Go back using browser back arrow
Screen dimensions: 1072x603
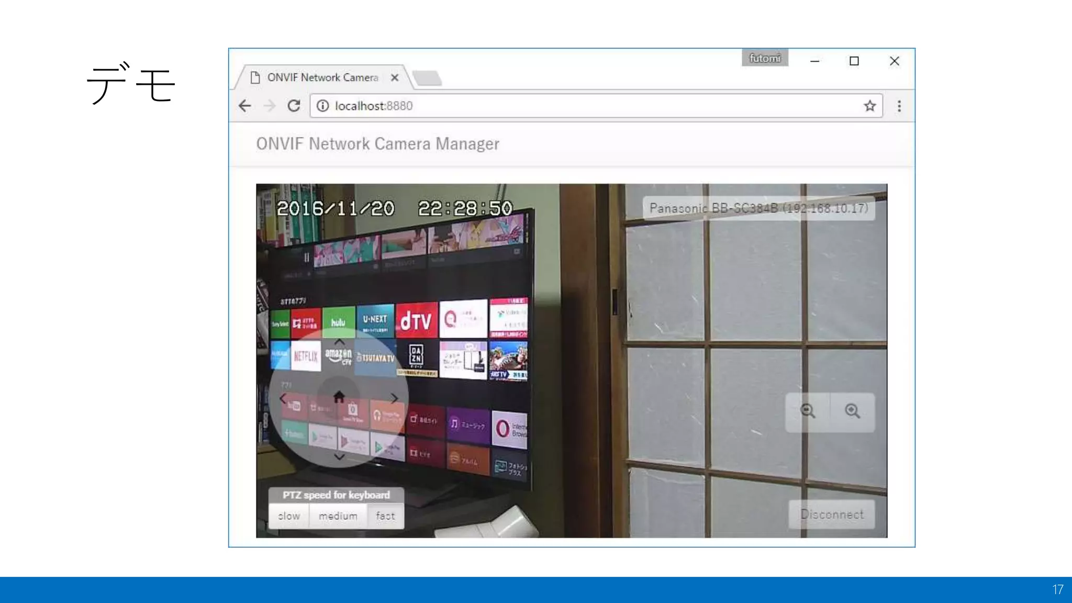[245, 106]
